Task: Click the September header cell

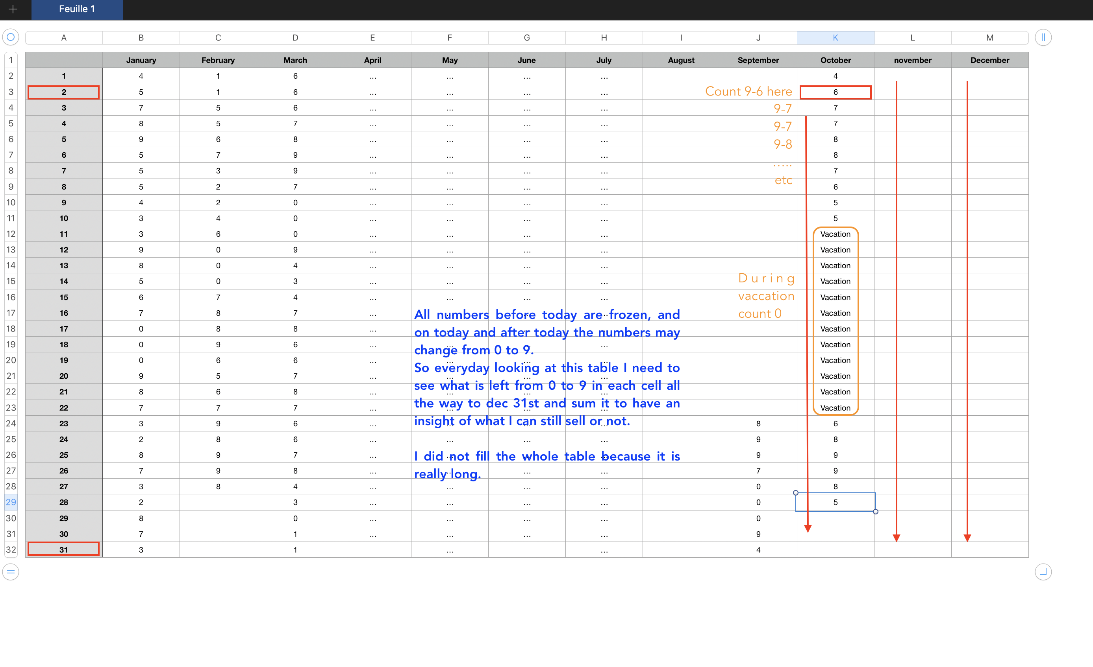Action: [x=758, y=60]
